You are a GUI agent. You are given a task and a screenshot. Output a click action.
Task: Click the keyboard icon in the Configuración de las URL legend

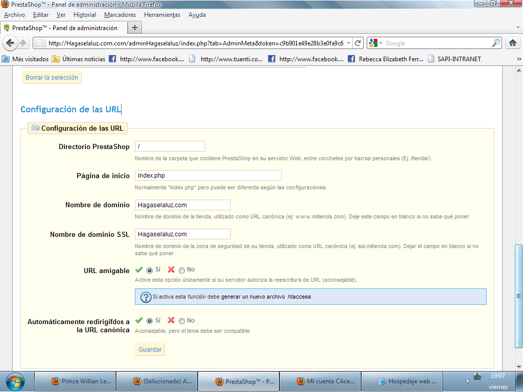pos(35,128)
